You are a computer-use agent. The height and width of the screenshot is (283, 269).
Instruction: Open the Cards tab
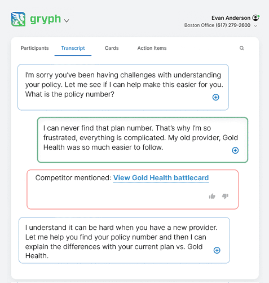point(112,48)
